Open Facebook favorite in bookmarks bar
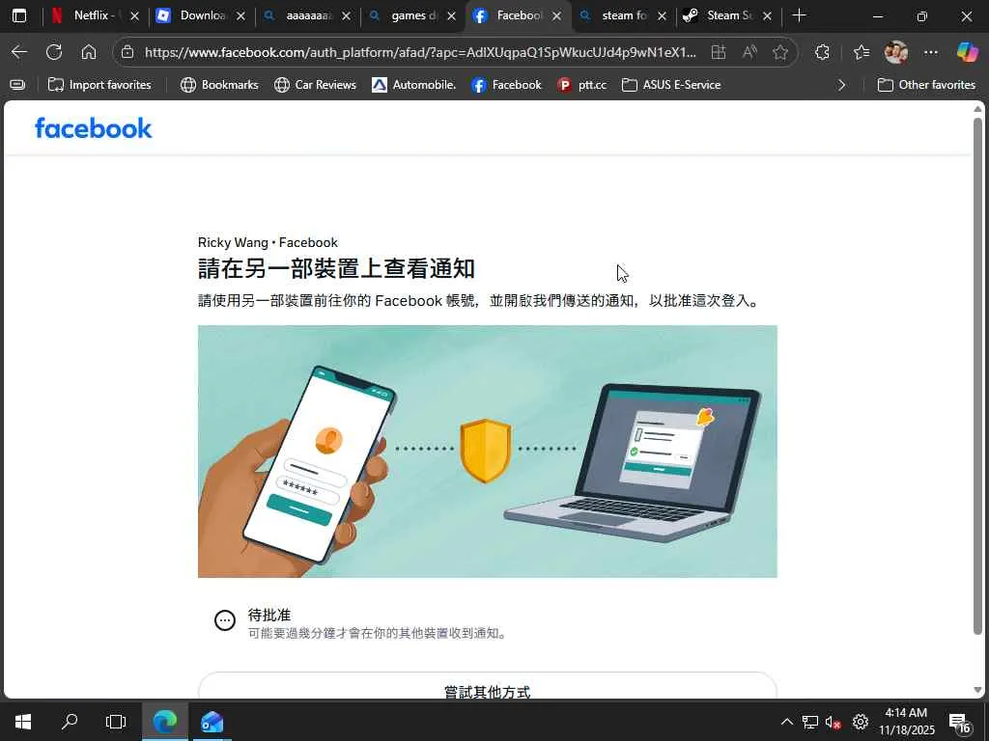 [506, 85]
